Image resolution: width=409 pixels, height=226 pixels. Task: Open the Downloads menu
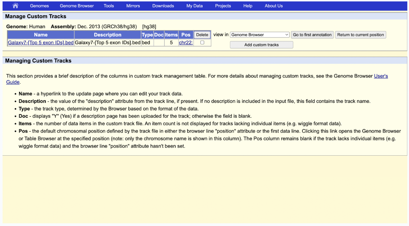[163, 6]
